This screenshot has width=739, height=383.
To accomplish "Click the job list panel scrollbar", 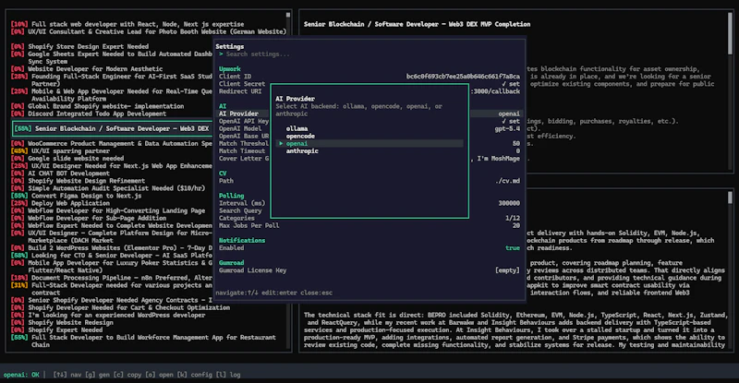I will [288, 16].
